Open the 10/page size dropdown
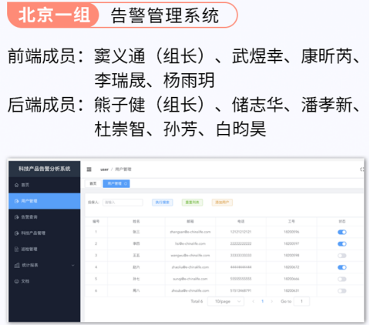The image size is (370, 325). [226, 301]
